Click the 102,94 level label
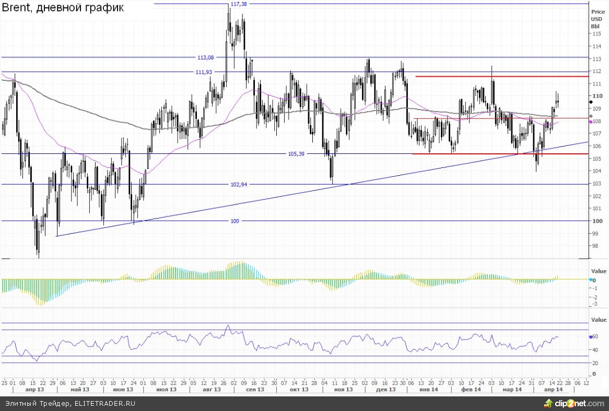The height and width of the screenshot is (411, 609). click(x=239, y=185)
